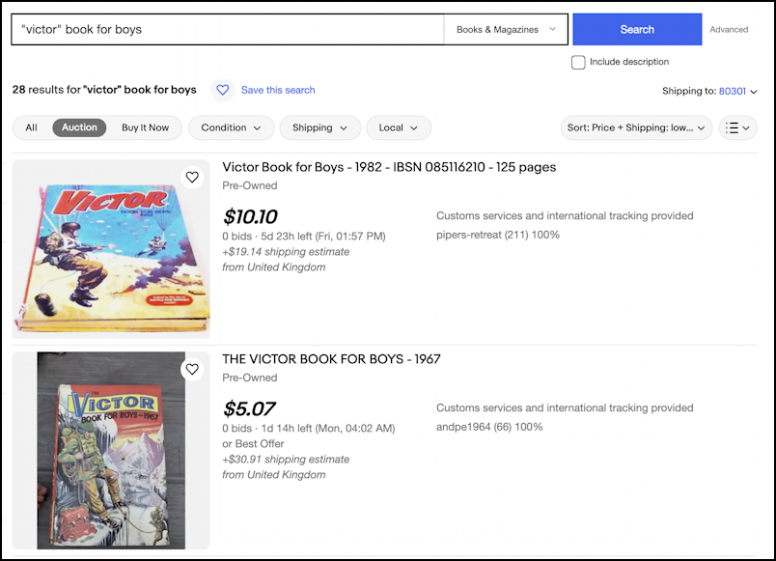Click into the search box containing "victor" book for boys

point(228,30)
